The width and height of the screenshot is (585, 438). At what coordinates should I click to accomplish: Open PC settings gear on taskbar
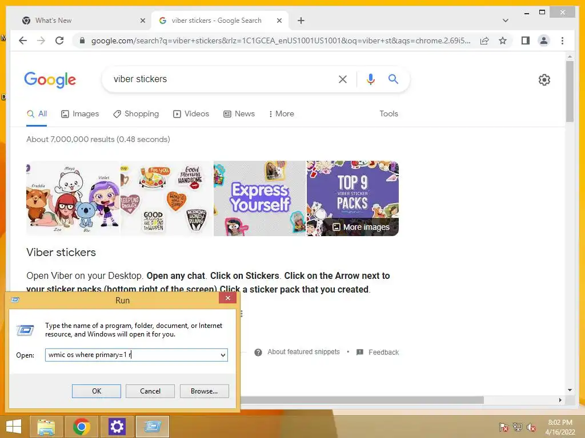(117, 427)
